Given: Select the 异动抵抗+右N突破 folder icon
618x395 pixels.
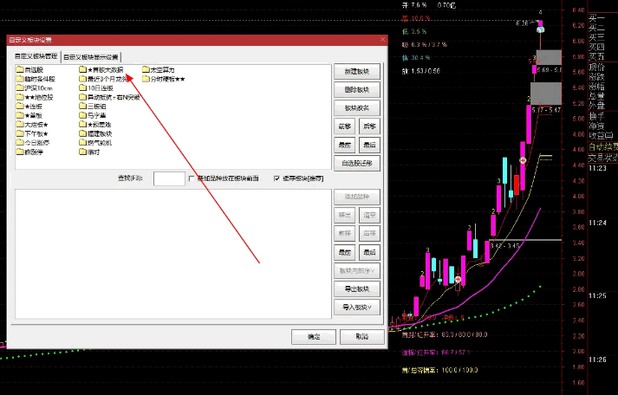Looking at the screenshot, I should [82, 97].
